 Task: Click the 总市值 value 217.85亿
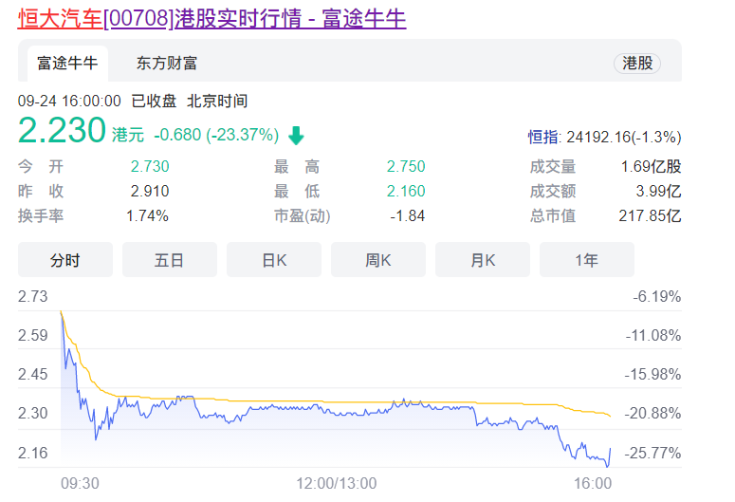[x=651, y=215]
